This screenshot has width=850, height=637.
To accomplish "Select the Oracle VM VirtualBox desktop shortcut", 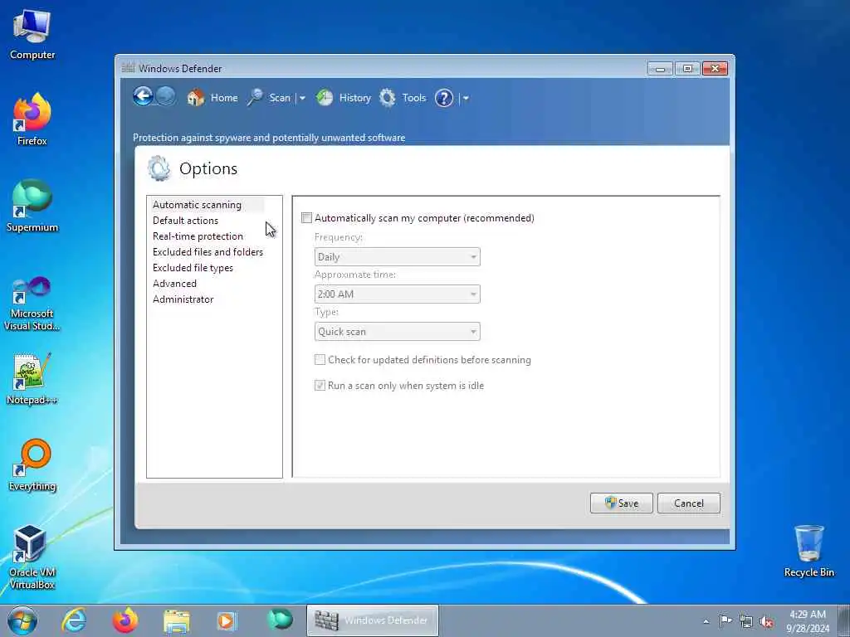I will (32, 557).
